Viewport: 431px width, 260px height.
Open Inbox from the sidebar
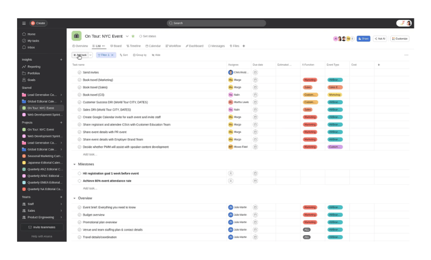pos(31,48)
